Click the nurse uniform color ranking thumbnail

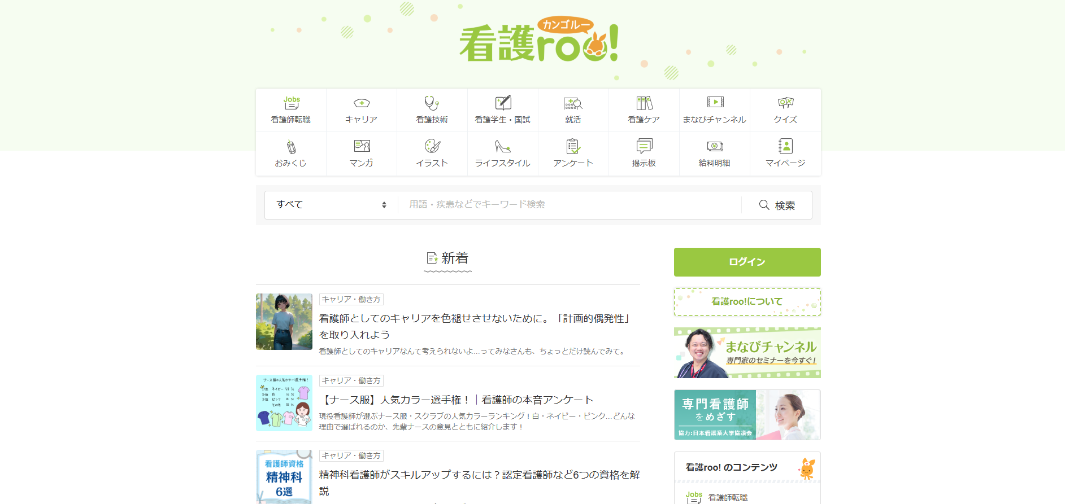pyautogui.click(x=284, y=403)
